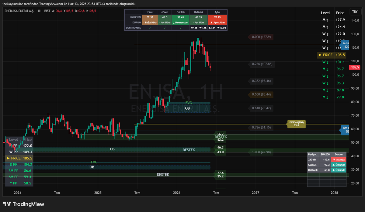Click the FVG label near 80 price zone

coord(189,103)
